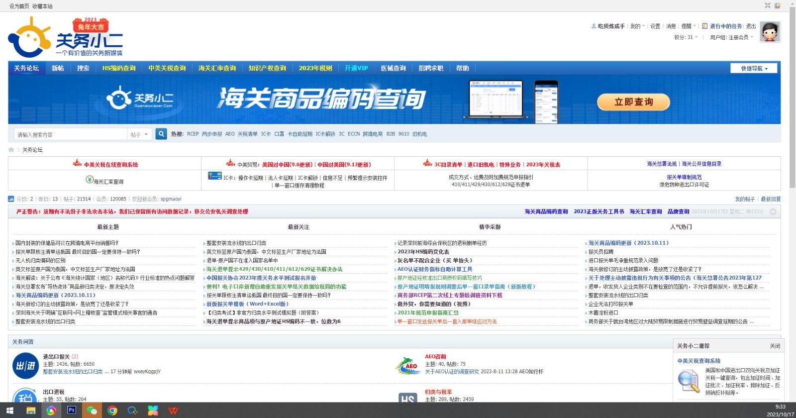Open 消息 in the user bar
Screen dimensions: 796x418
(671, 26)
